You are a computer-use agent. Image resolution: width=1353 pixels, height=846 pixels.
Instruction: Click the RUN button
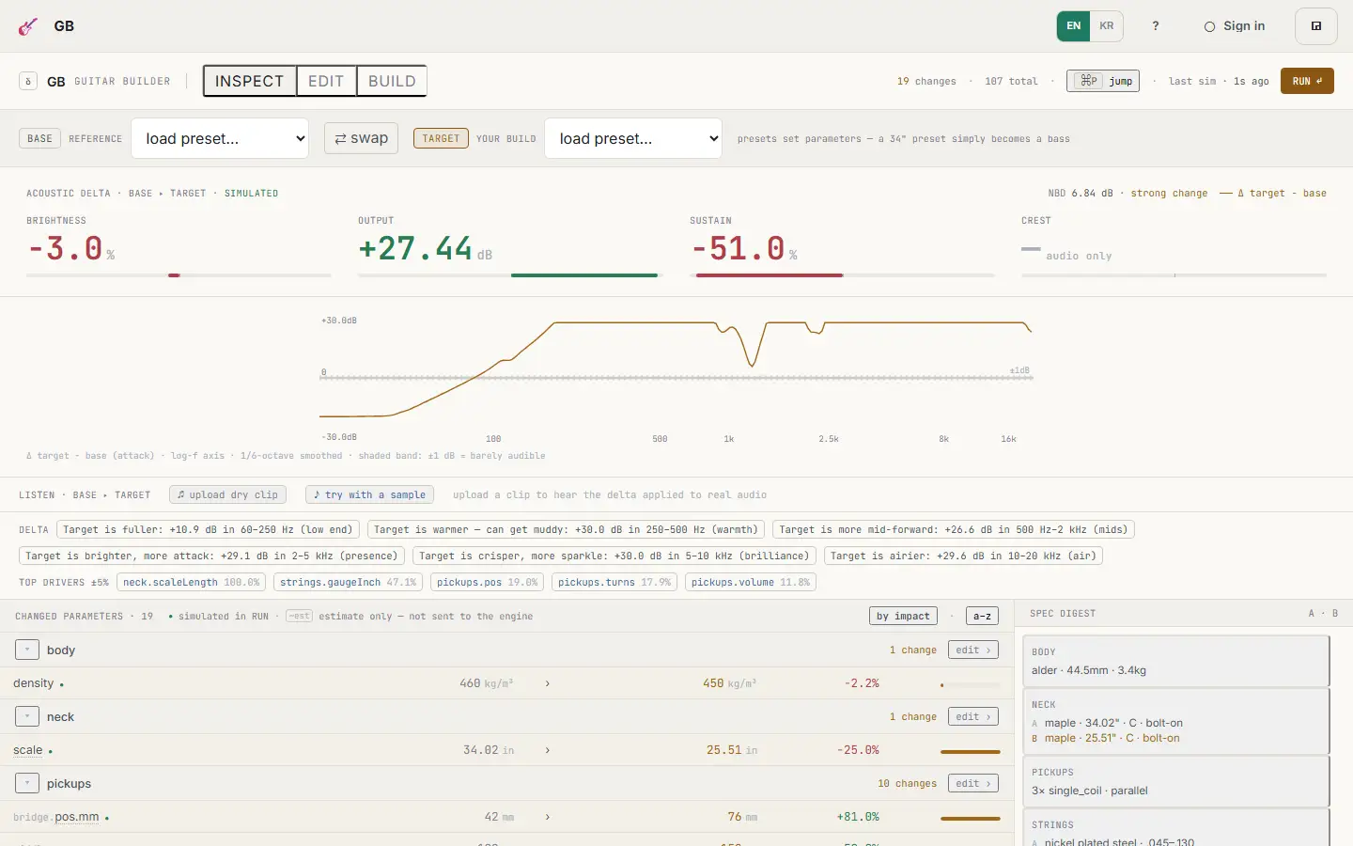[1307, 81]
